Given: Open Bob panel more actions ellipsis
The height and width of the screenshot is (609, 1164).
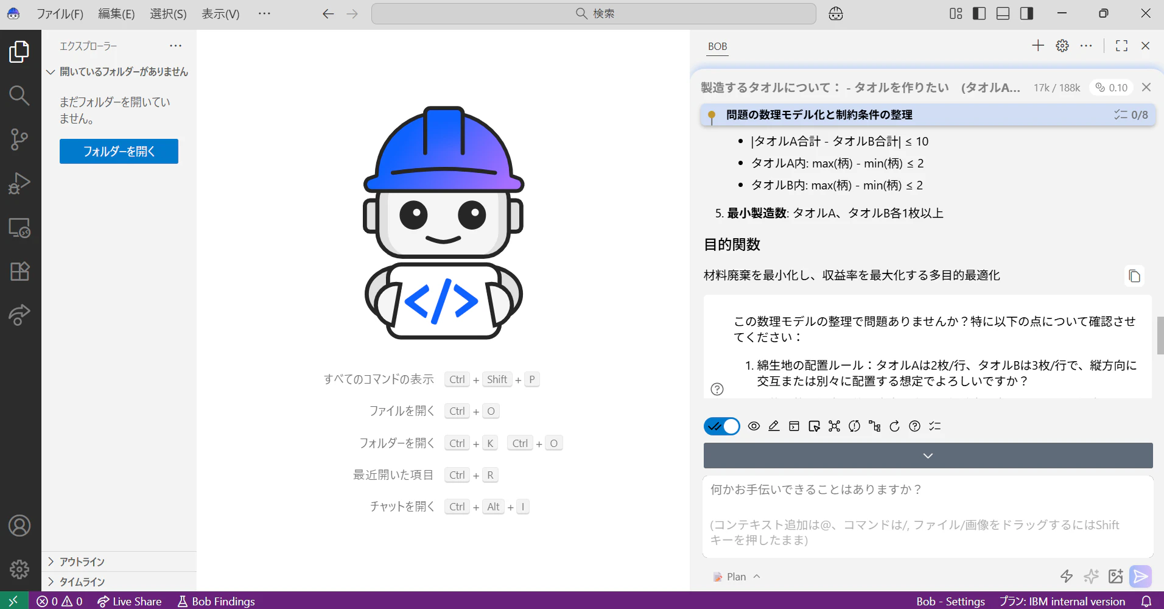Looking at the screenshot, I should 1086,46.
